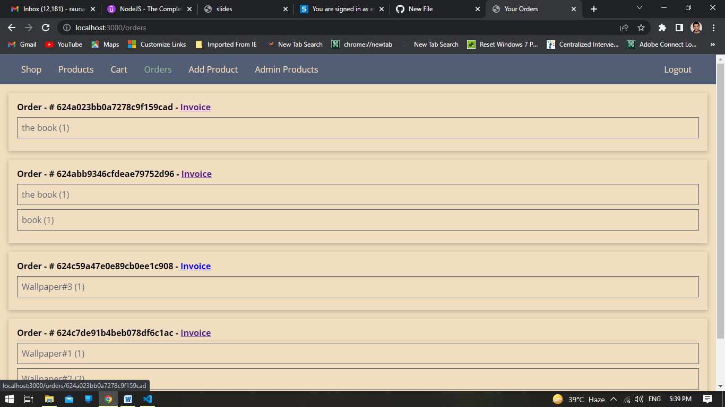Reload the current page
The width and height of the screenshot is (725, 407).
47,28
